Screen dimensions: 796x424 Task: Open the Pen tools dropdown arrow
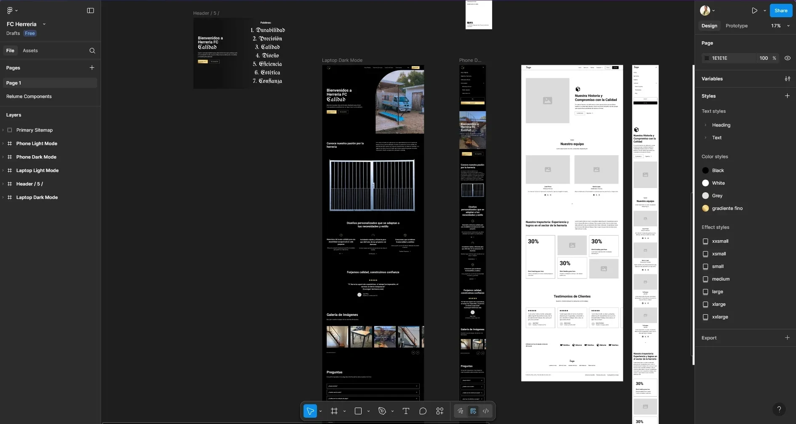pyautogui.click(x=392, y=411)
